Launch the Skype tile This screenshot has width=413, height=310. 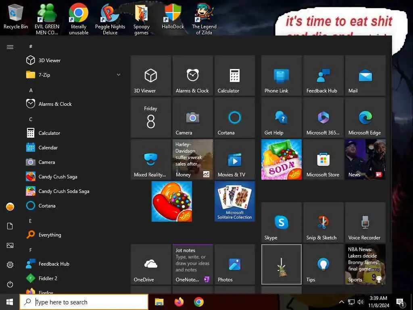pyautogui.click(x=281, y=222)
